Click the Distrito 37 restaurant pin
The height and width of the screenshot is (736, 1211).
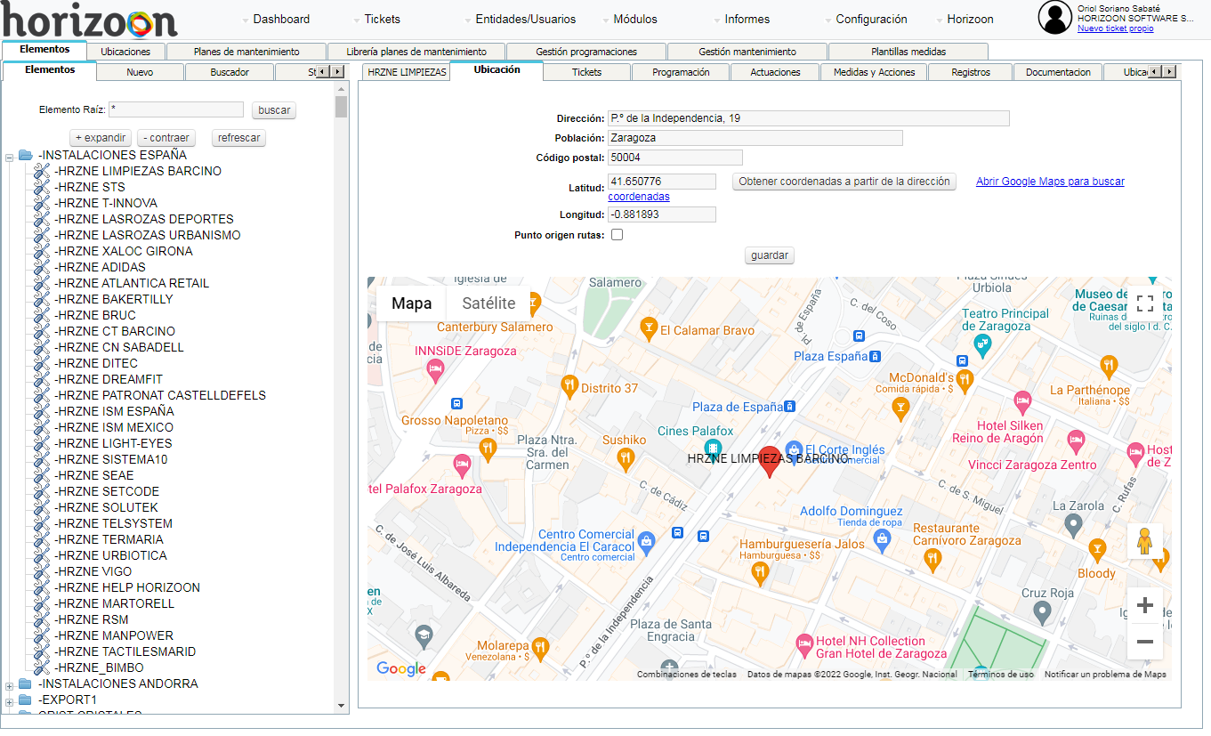pos(569,386)
